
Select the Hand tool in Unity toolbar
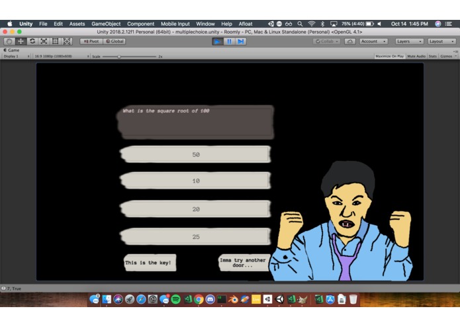tap(9, 41)
